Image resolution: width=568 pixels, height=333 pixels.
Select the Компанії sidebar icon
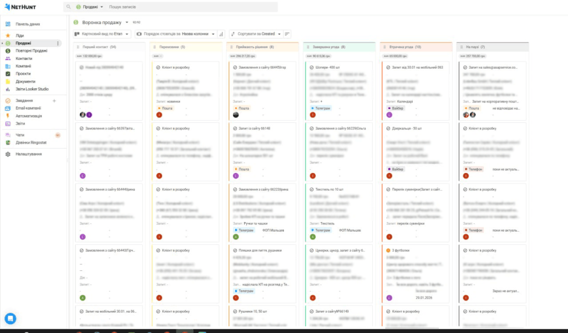coord(8,65)
